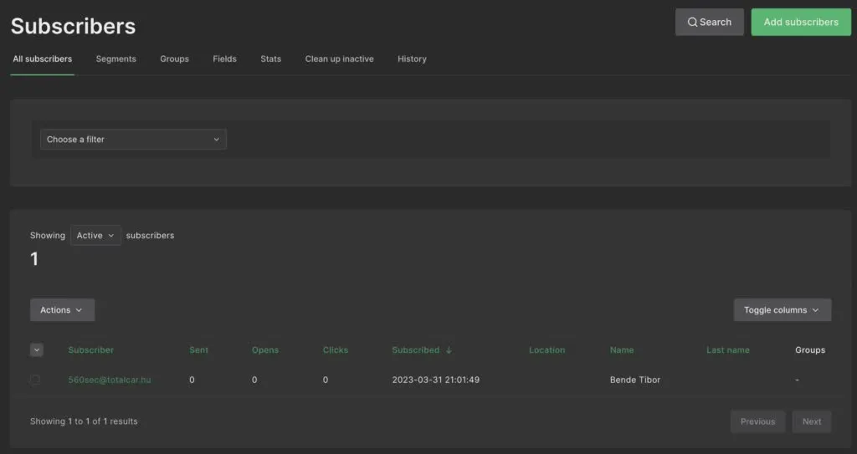Image resolution: width=857 pixels, height=454 pixels.
Task: Open the Groups tab
Action: coord(174,59)
